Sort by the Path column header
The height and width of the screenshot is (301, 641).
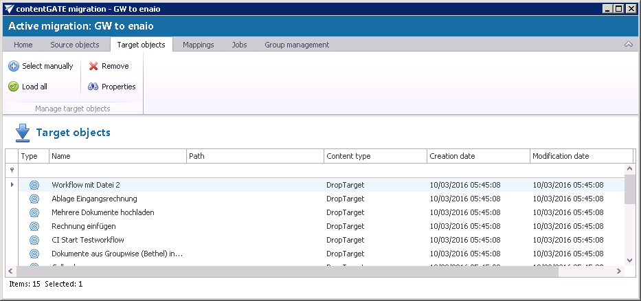(x=255, y=156)
